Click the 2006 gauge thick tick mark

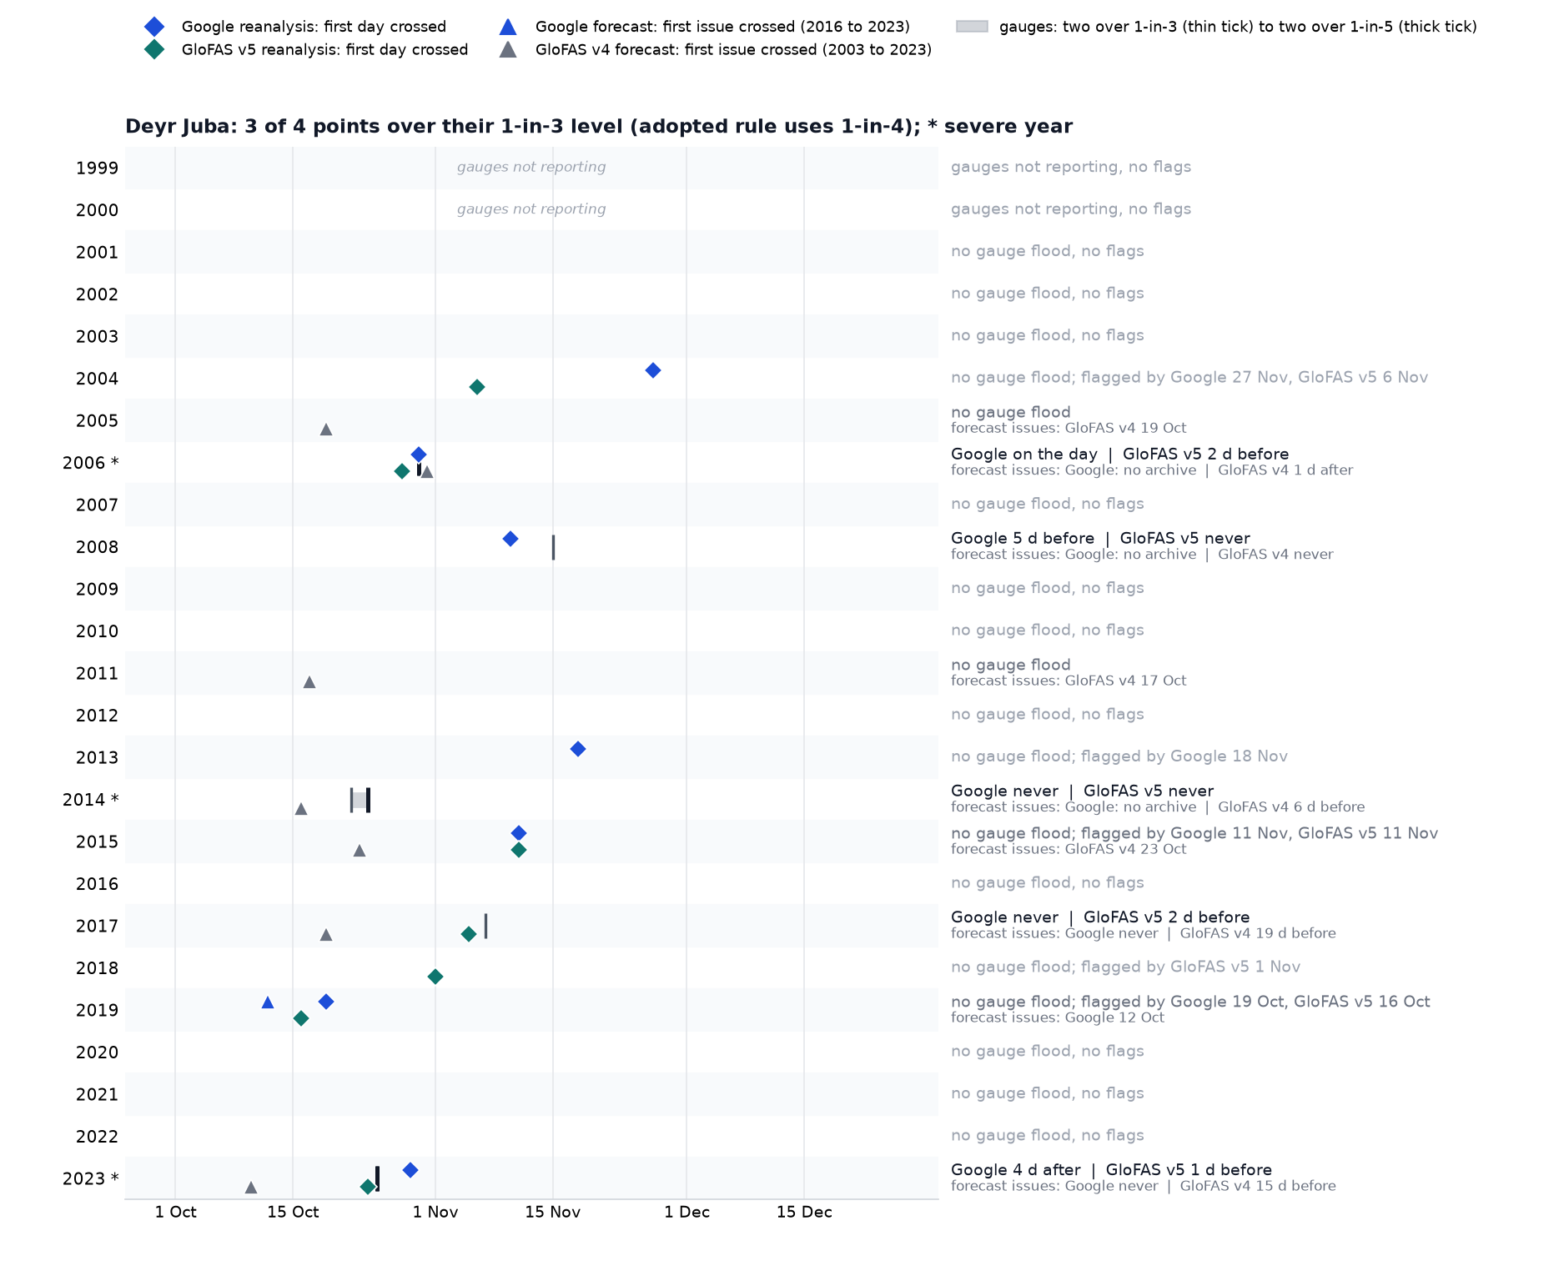(x=419, y=470)
